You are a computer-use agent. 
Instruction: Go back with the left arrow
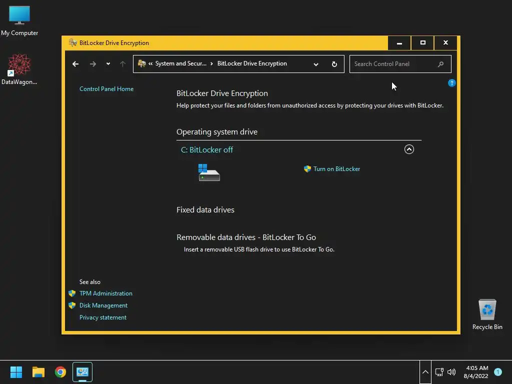point(75,64)
